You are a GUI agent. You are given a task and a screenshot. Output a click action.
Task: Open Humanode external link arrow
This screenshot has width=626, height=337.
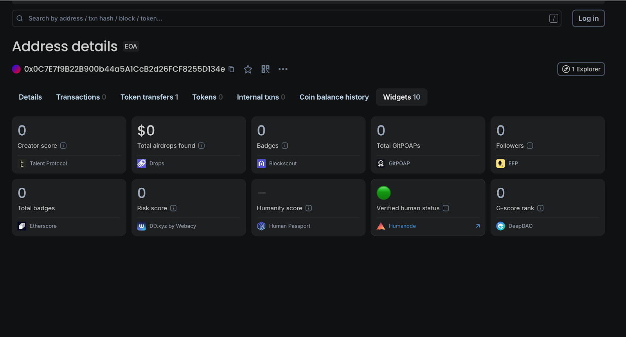(478, 226)
